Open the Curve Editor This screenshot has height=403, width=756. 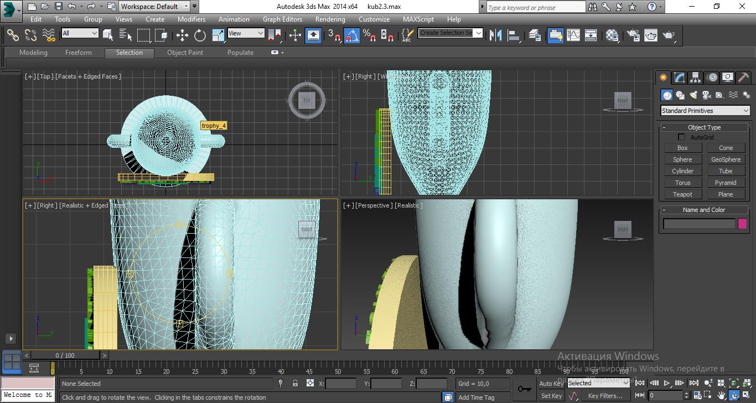573,35
